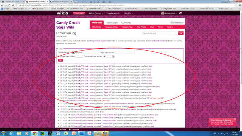Open the protected titles list link
242x136 pixels.
tap(159, 41)
